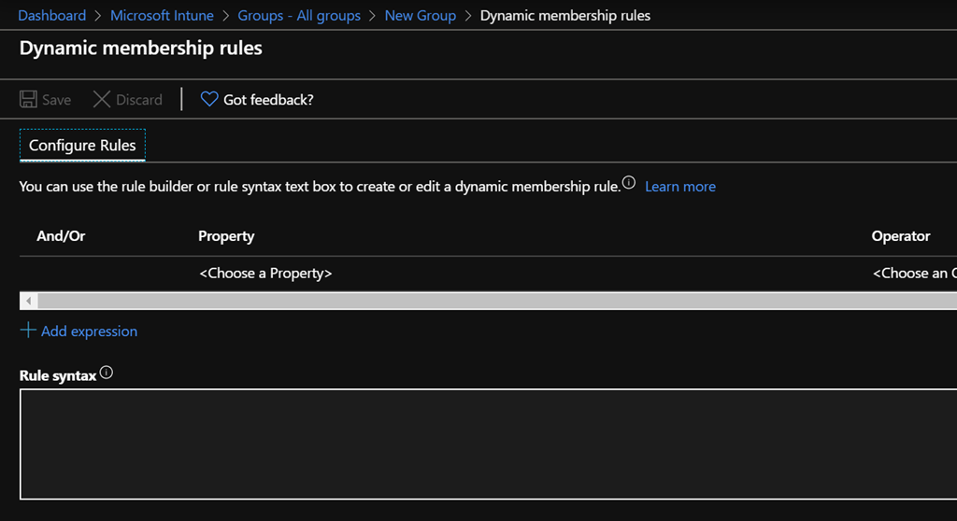Open the Choose a Property dropdown
957x521 pixels.
pos(265,274)
